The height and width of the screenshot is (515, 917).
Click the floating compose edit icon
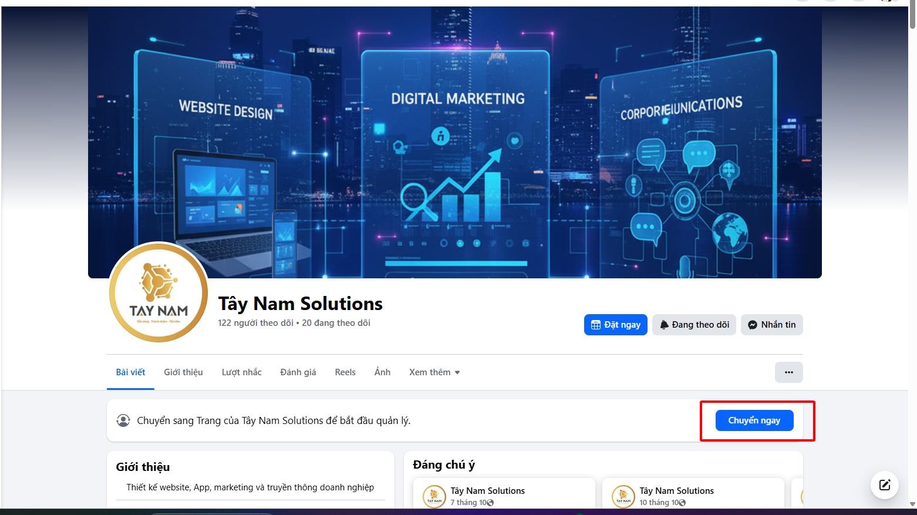[885, 485]
